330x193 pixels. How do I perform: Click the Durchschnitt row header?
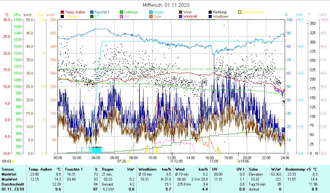pos(13,184)
